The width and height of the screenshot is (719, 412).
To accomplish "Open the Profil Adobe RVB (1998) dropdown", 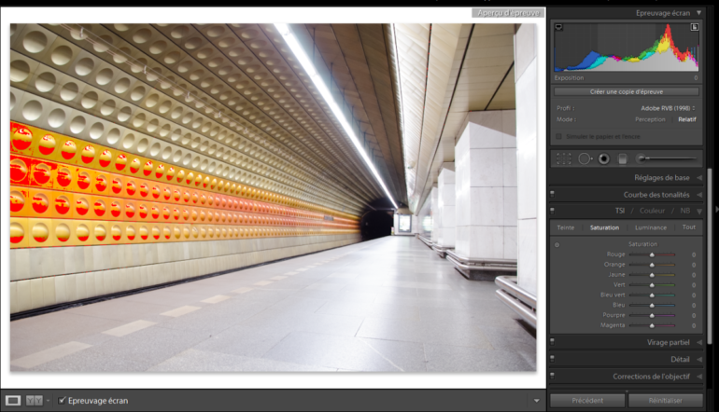I will click(668, 108).
